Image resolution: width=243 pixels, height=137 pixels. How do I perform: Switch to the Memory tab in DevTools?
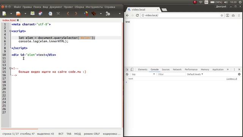click(205, 69)
